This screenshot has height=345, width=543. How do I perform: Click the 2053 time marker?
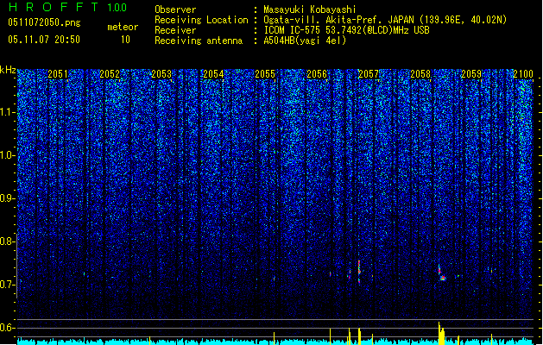tap(161, 73)
